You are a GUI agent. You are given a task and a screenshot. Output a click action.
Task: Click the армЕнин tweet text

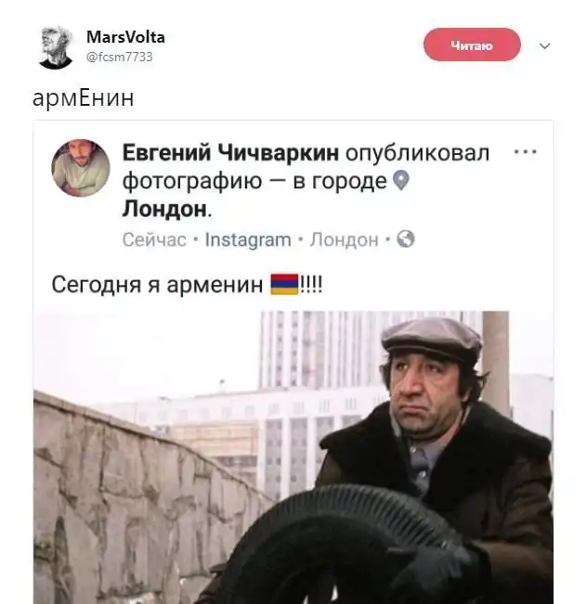pos(84,97)
